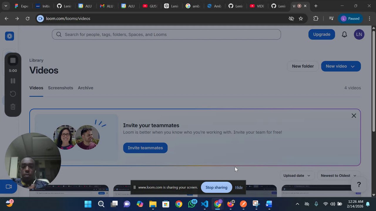Stop the Loom recording
376x211 pixels.
(x=13, y=61)
